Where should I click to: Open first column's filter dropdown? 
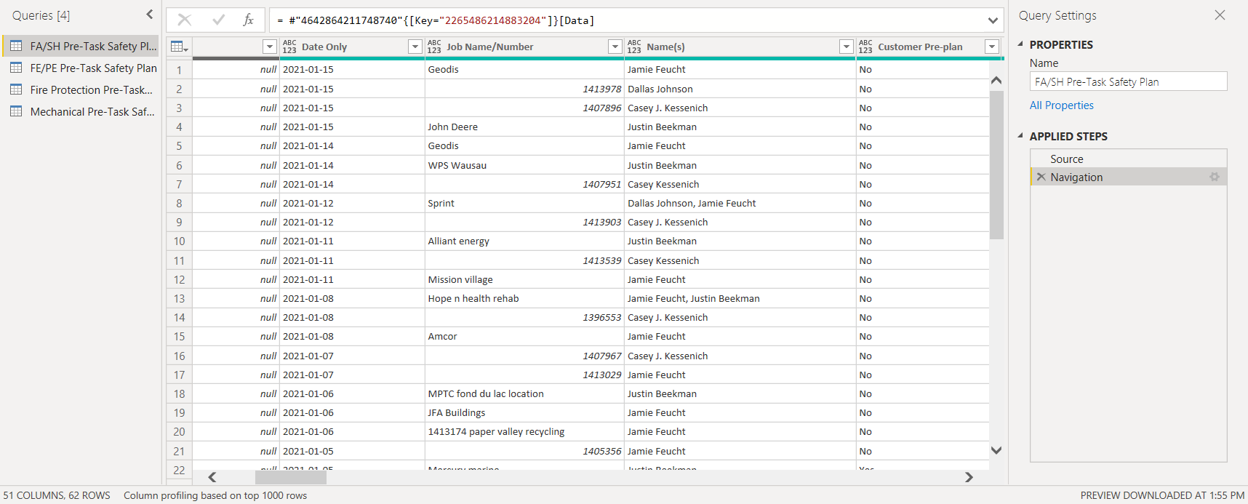270,47
